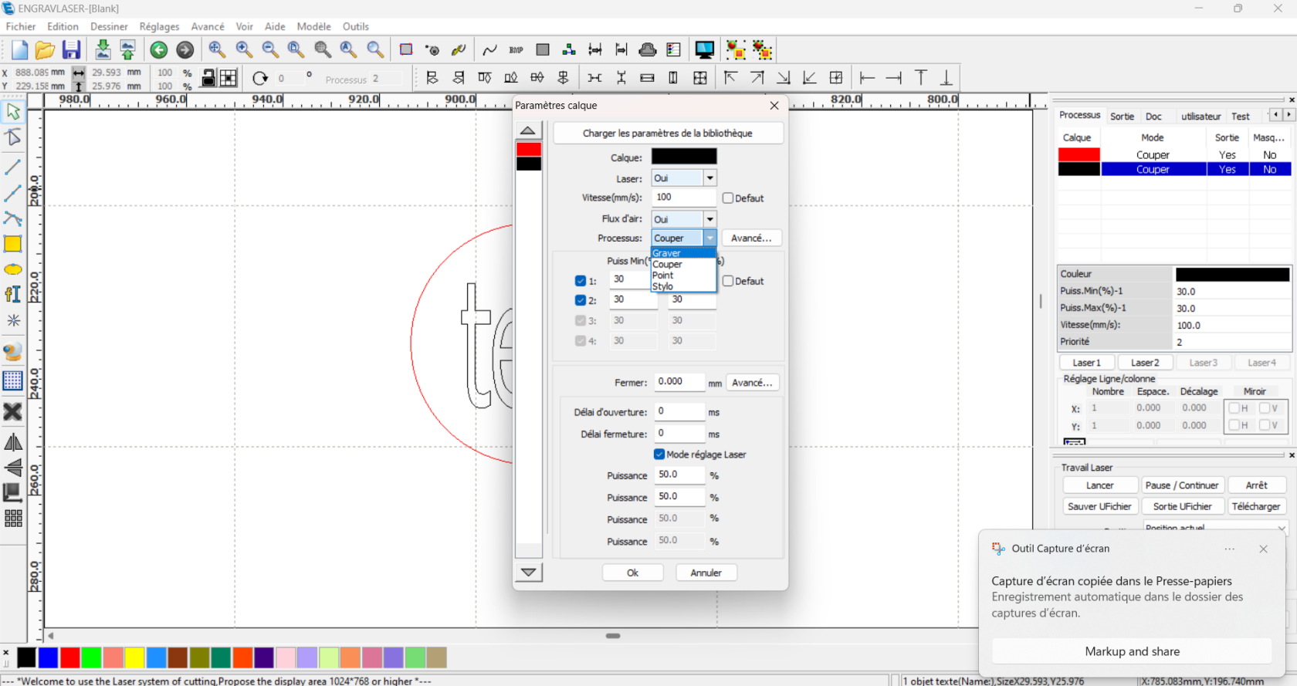
Task: Switch to the utilisateur tab
Action: (x=1200, y=117)
